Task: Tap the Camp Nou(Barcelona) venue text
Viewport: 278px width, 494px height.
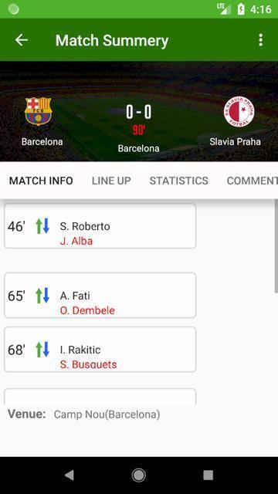Action: pos(107,414)
